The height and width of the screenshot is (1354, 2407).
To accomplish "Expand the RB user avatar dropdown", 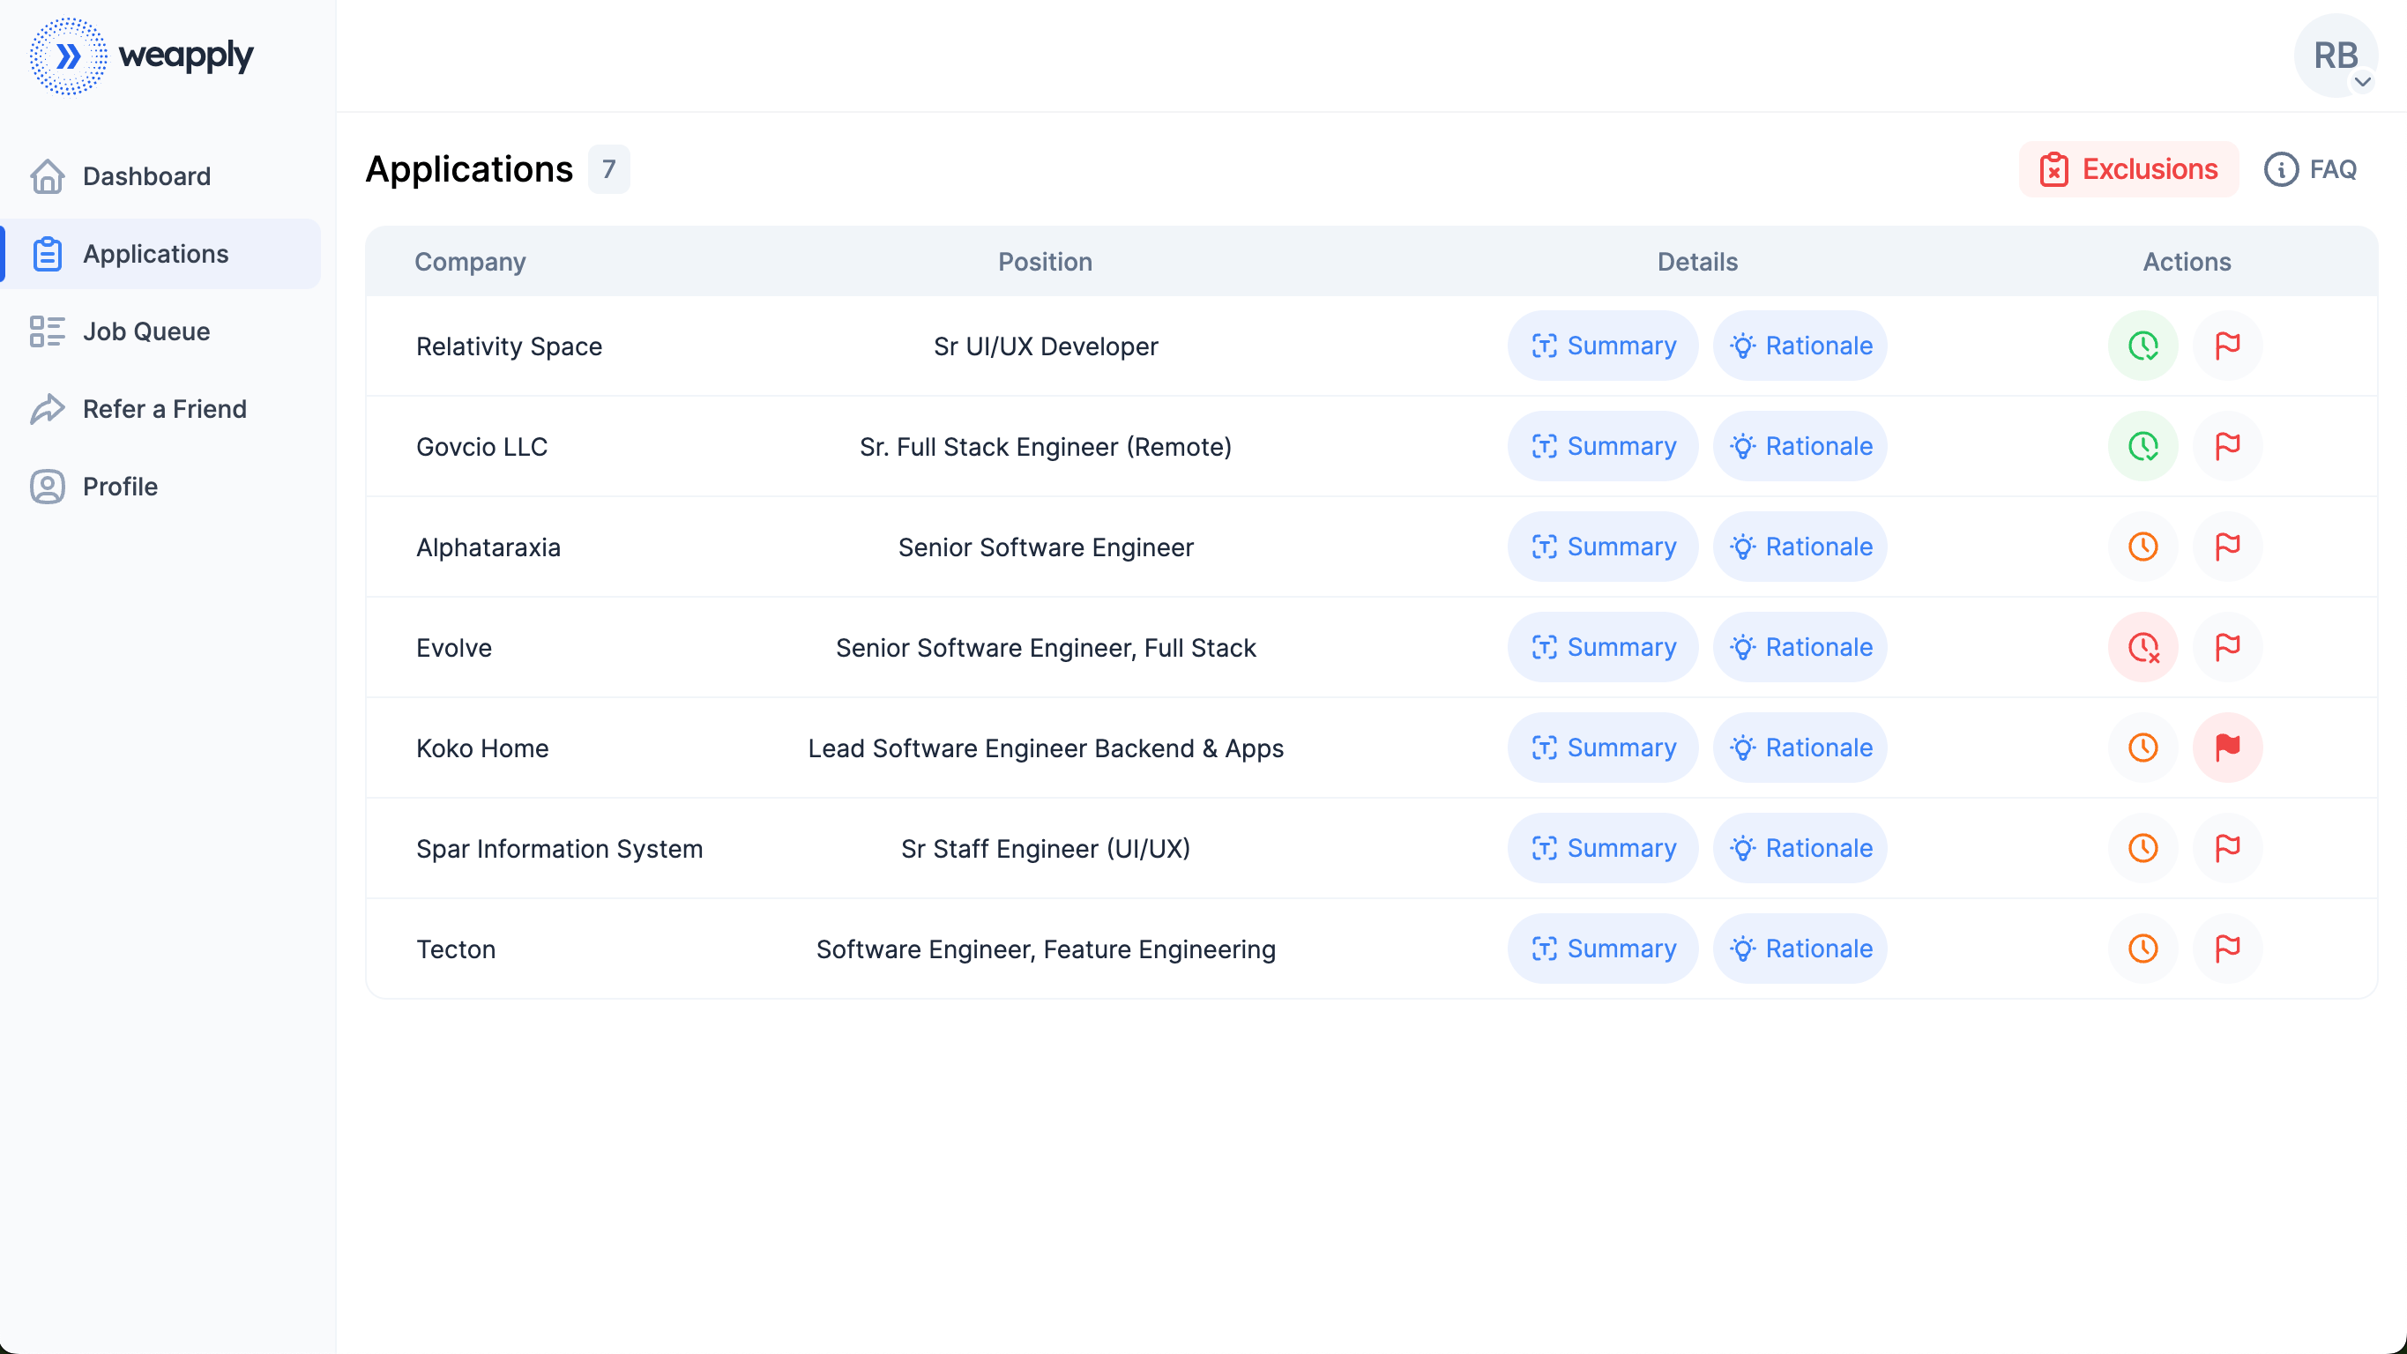I will point(2335,56).
